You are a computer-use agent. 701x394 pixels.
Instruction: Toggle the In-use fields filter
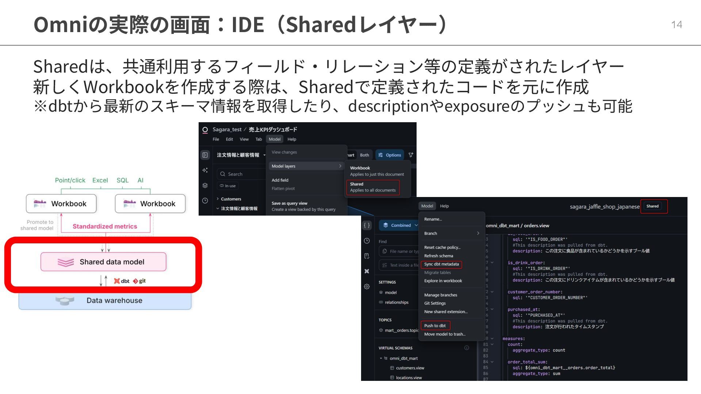pos(228,186)
